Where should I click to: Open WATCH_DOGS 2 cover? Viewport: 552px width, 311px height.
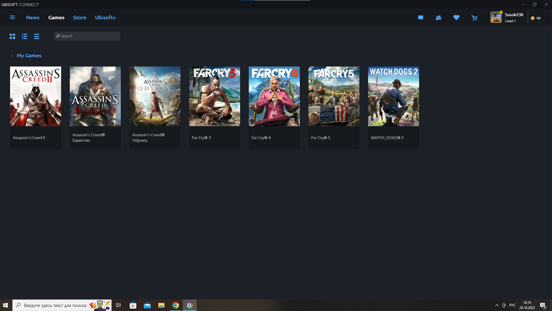(393, 96)
